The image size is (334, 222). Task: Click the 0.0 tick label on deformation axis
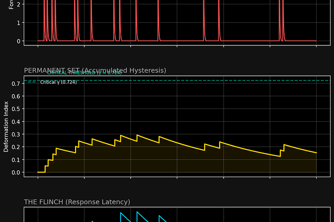point(15,172)
